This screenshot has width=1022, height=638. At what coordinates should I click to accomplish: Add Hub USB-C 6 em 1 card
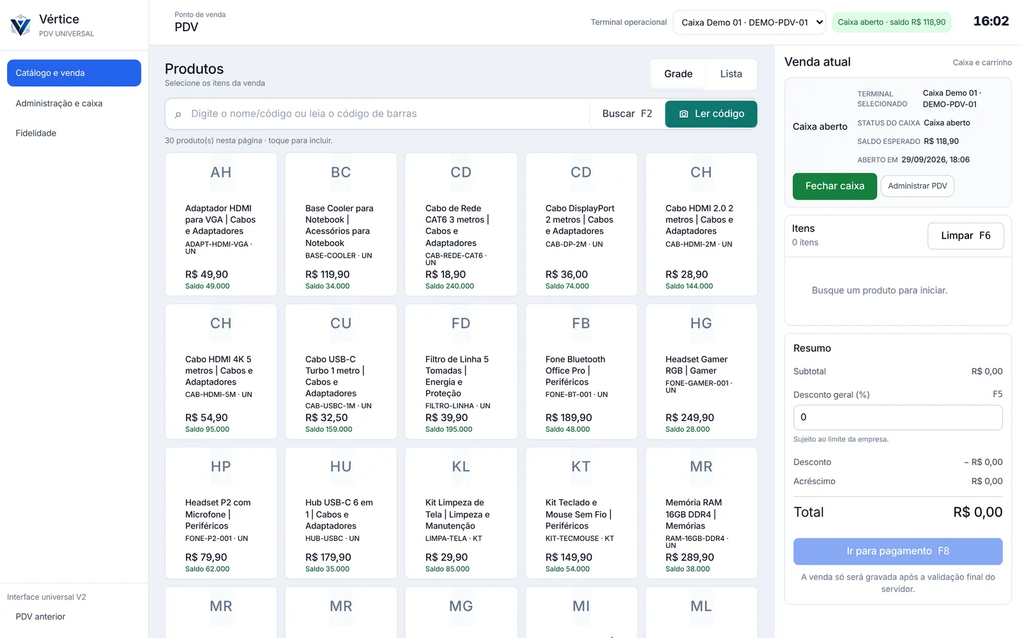pyautogui.click(x=341, y=513)
